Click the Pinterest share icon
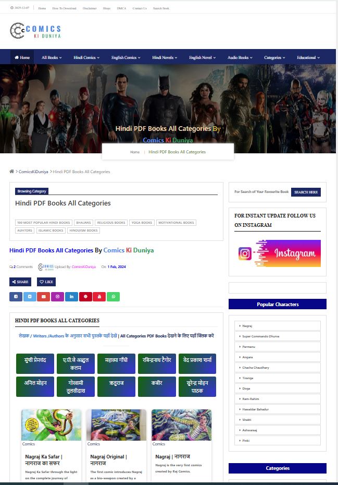Image resolution: width=338 pixels, height=485 pixels. click(x=85, y=297)
